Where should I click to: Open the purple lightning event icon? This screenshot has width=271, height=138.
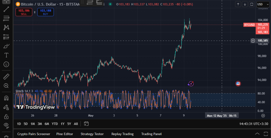191,84
